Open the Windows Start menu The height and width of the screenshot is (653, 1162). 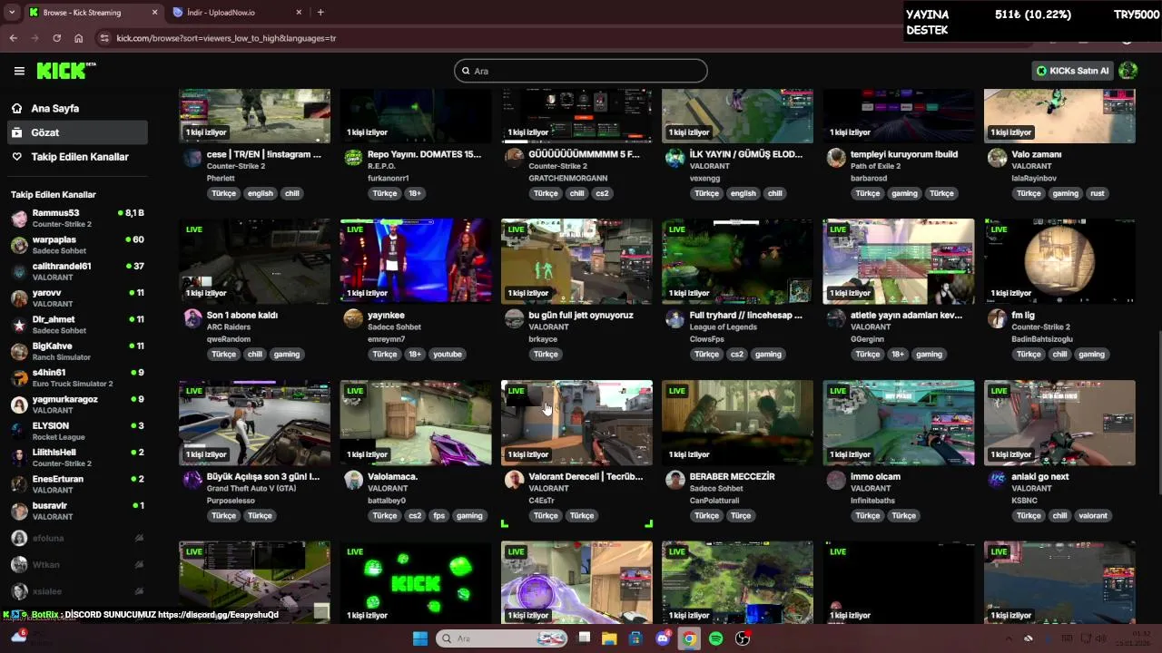419,638
